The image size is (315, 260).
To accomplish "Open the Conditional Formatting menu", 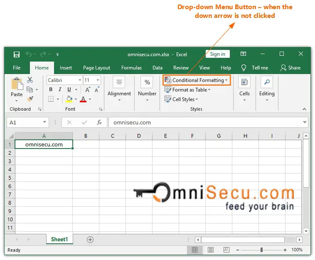I will (x=196, y=80).
